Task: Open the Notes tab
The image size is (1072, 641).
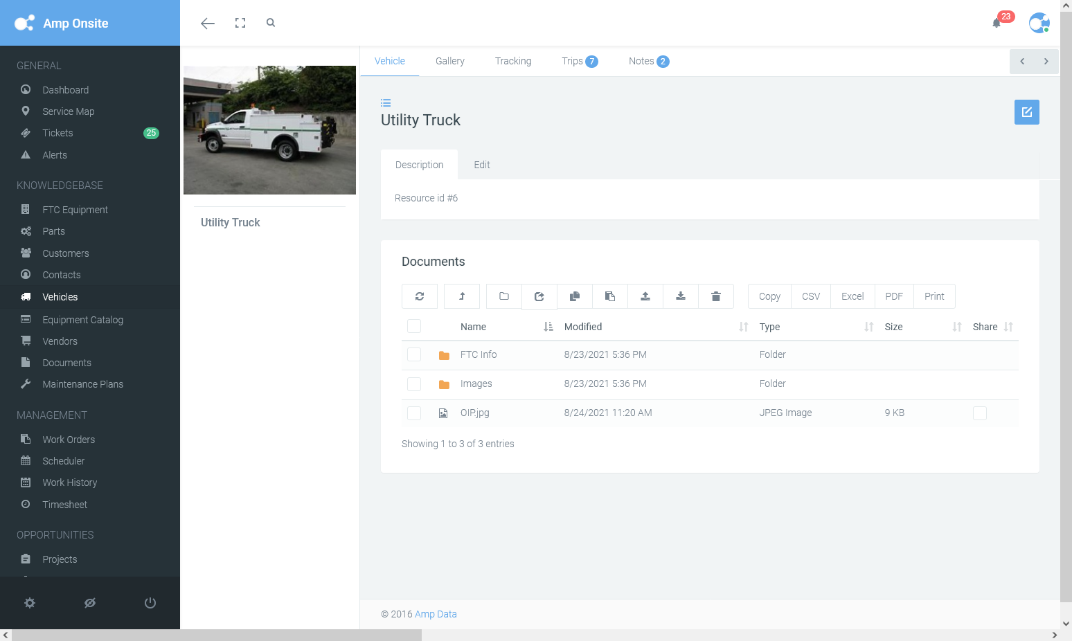Action: click(649, 61)
